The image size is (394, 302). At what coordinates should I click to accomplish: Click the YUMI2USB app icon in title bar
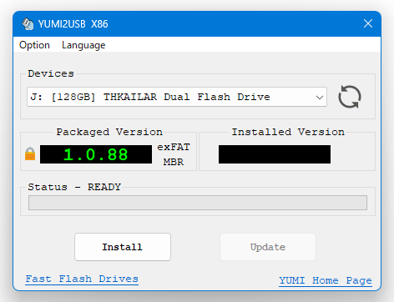click(28, 24)
